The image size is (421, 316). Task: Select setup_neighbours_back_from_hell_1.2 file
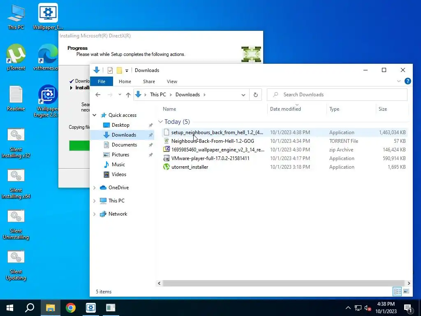(285, 132)
